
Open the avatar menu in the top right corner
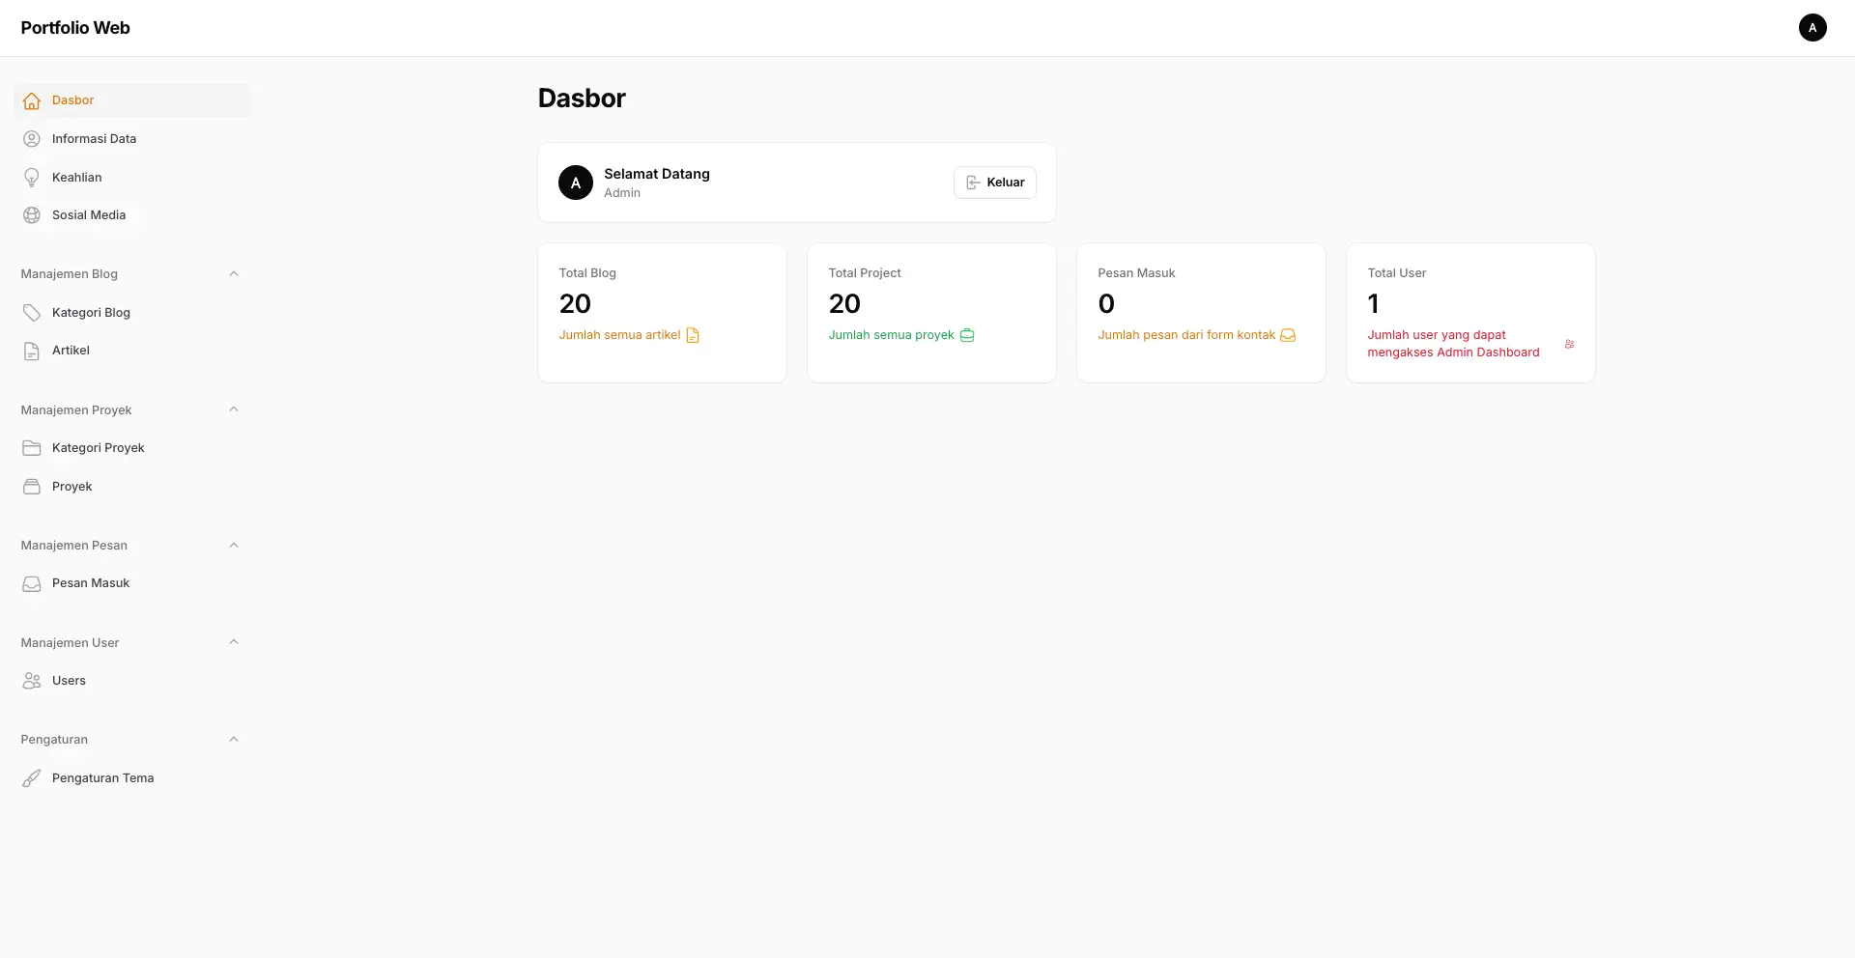coord(1812,27)
